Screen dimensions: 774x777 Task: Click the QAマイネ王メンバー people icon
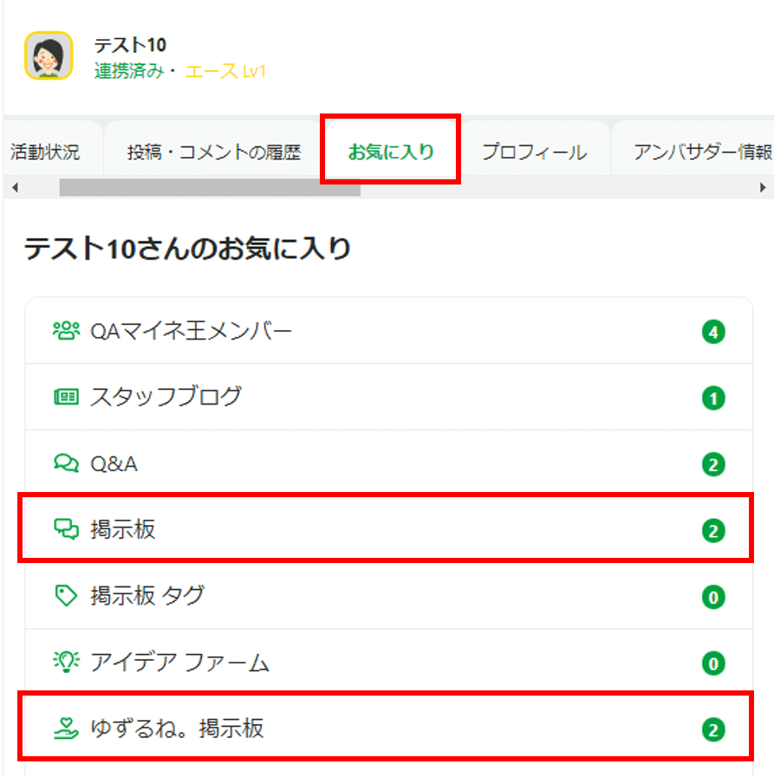pos(66,331)
